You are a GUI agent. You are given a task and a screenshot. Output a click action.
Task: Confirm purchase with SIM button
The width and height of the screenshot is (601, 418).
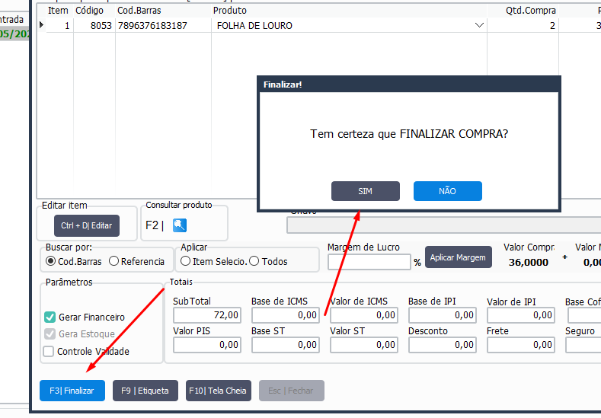click(366, 191)
